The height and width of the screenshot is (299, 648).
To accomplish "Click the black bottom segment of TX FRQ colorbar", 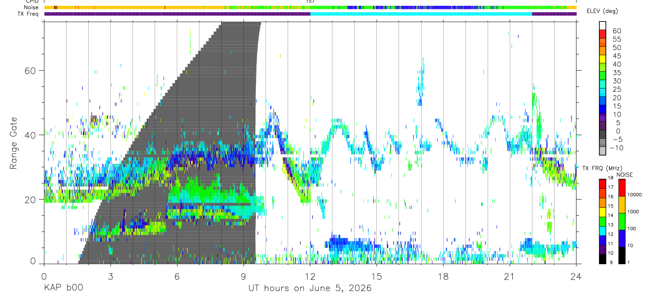I will pyautogui.click(x=603, y=258).
